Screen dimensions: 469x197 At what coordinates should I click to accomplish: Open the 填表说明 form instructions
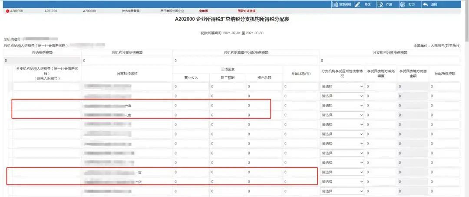(341, 4)
